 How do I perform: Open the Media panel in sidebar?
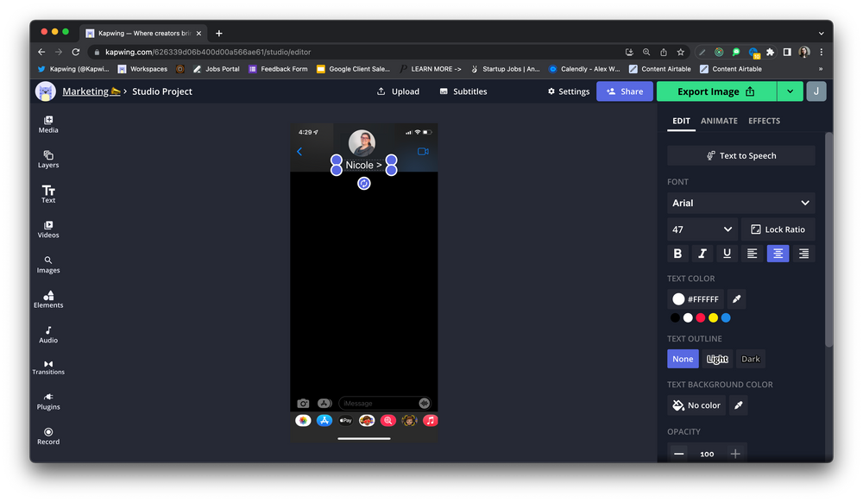pos(48,124)
